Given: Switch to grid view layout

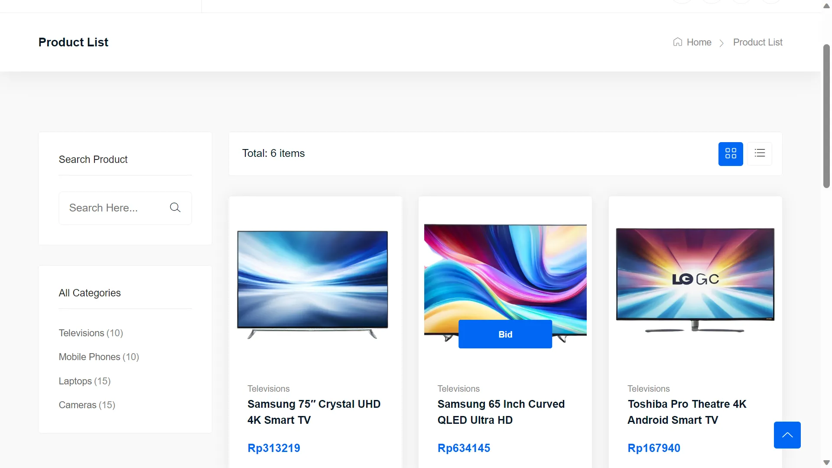Looking at the screenshot, I should pyautogui.click(x=731, y=154).
